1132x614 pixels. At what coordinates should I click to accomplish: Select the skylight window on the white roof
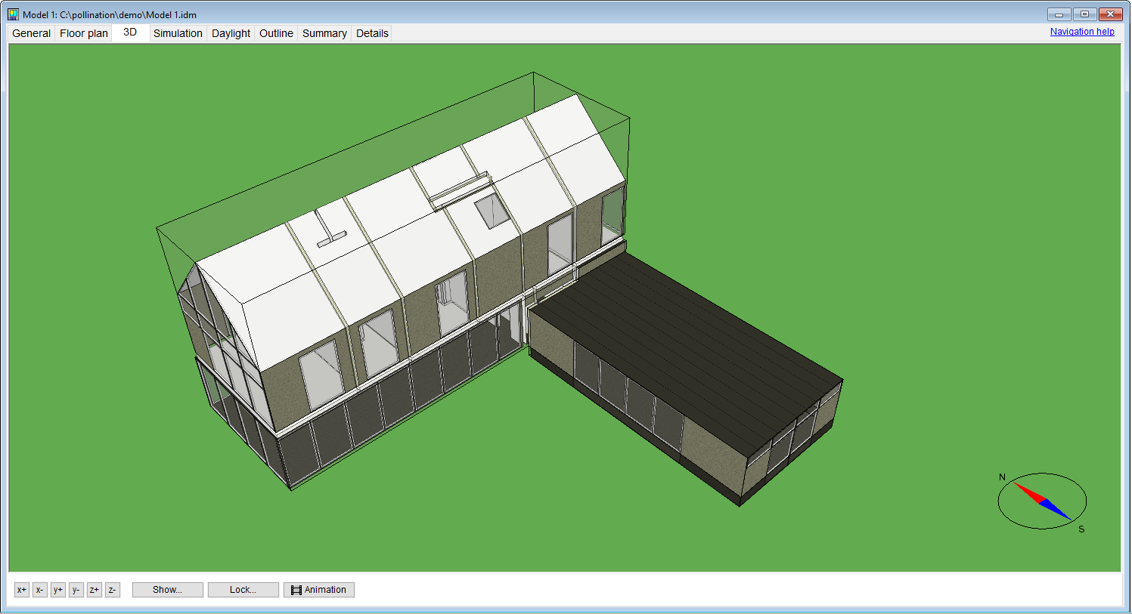click(492, 210)
